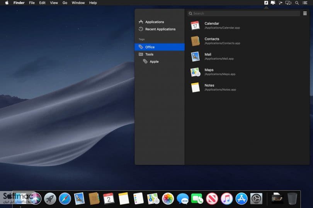Open the launcher hamburger menu
The image size is (313, 208).
305,13
